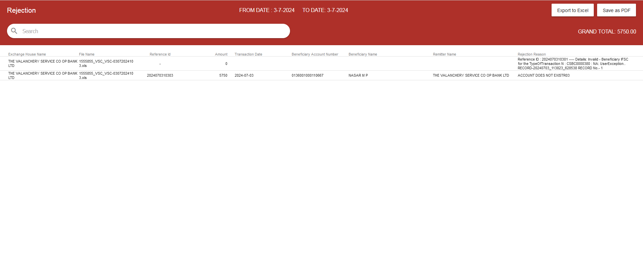
Task: Click the Reference Id column header
Action: 160,54
